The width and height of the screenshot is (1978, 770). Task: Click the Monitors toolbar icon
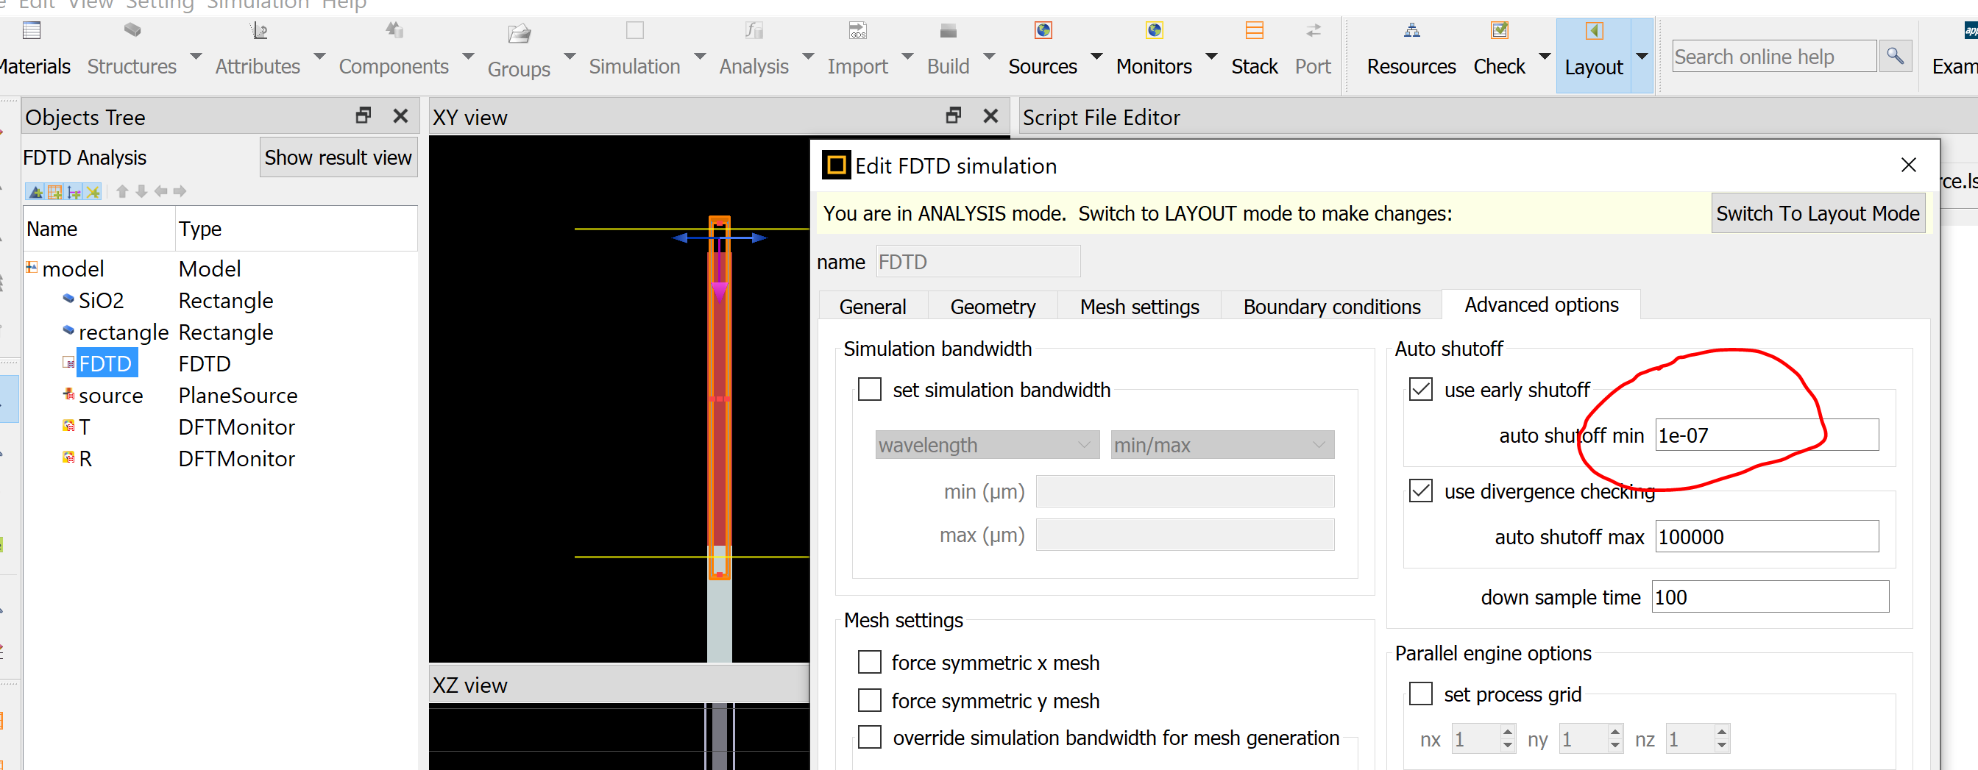click(1154, 31)
